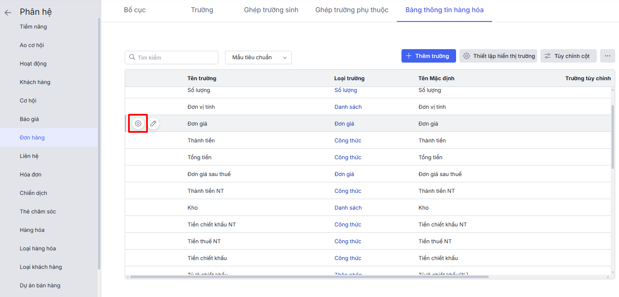This screenshot has width=619, height=297.
Task: Open the Trường tab
Action: (202, 10)
